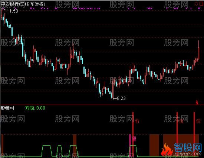Image resolution: width=204 pixels, height=158 pixels.
Task: Click the chart title 平安银行(日线 前复权)
Action: coord(23,4)
